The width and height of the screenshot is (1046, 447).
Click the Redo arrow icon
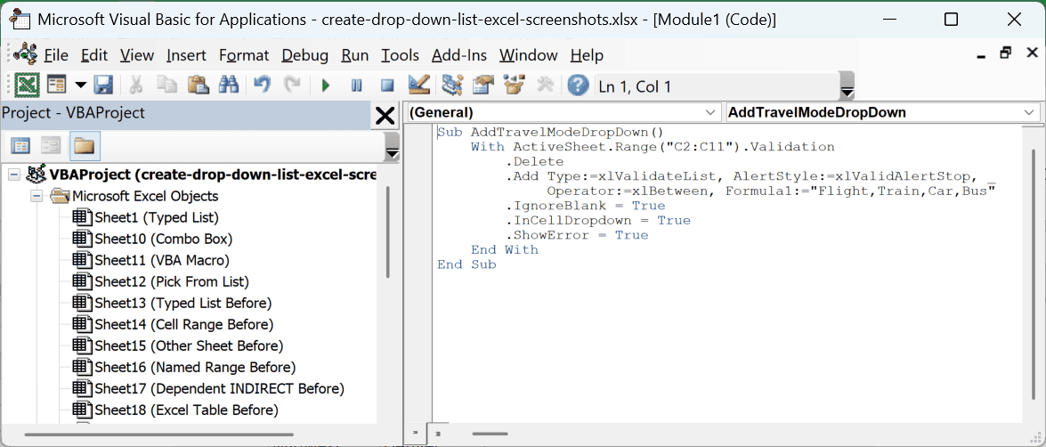pyautogui.click(x=292, y=85)
